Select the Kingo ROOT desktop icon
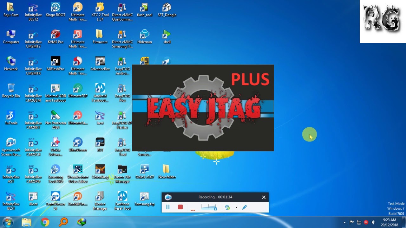 click(x=56, y=10)
